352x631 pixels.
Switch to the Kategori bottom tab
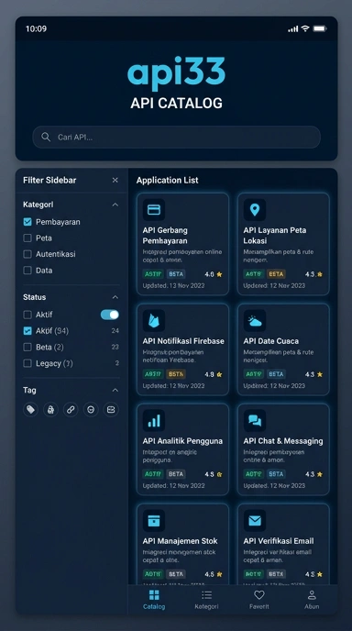tap(207, 600)
